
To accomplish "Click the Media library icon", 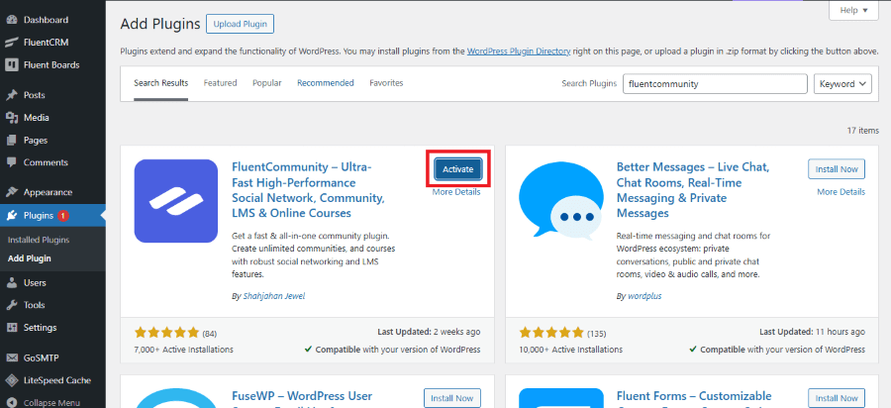I will [11, 118].
